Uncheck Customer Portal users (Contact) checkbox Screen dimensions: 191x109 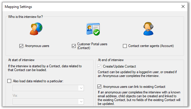click(74, 46)
